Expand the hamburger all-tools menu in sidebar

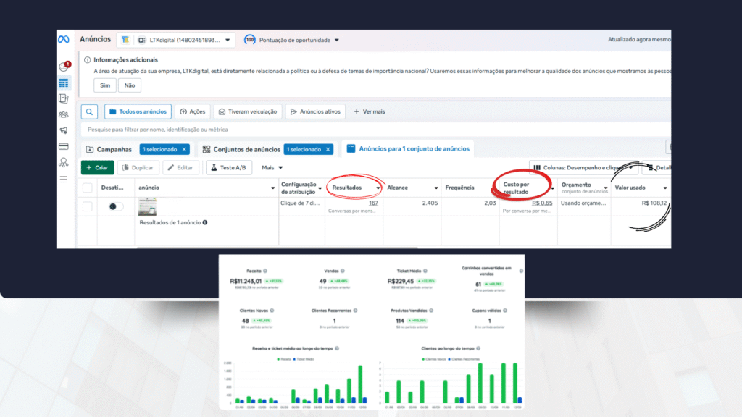[64, 179]
